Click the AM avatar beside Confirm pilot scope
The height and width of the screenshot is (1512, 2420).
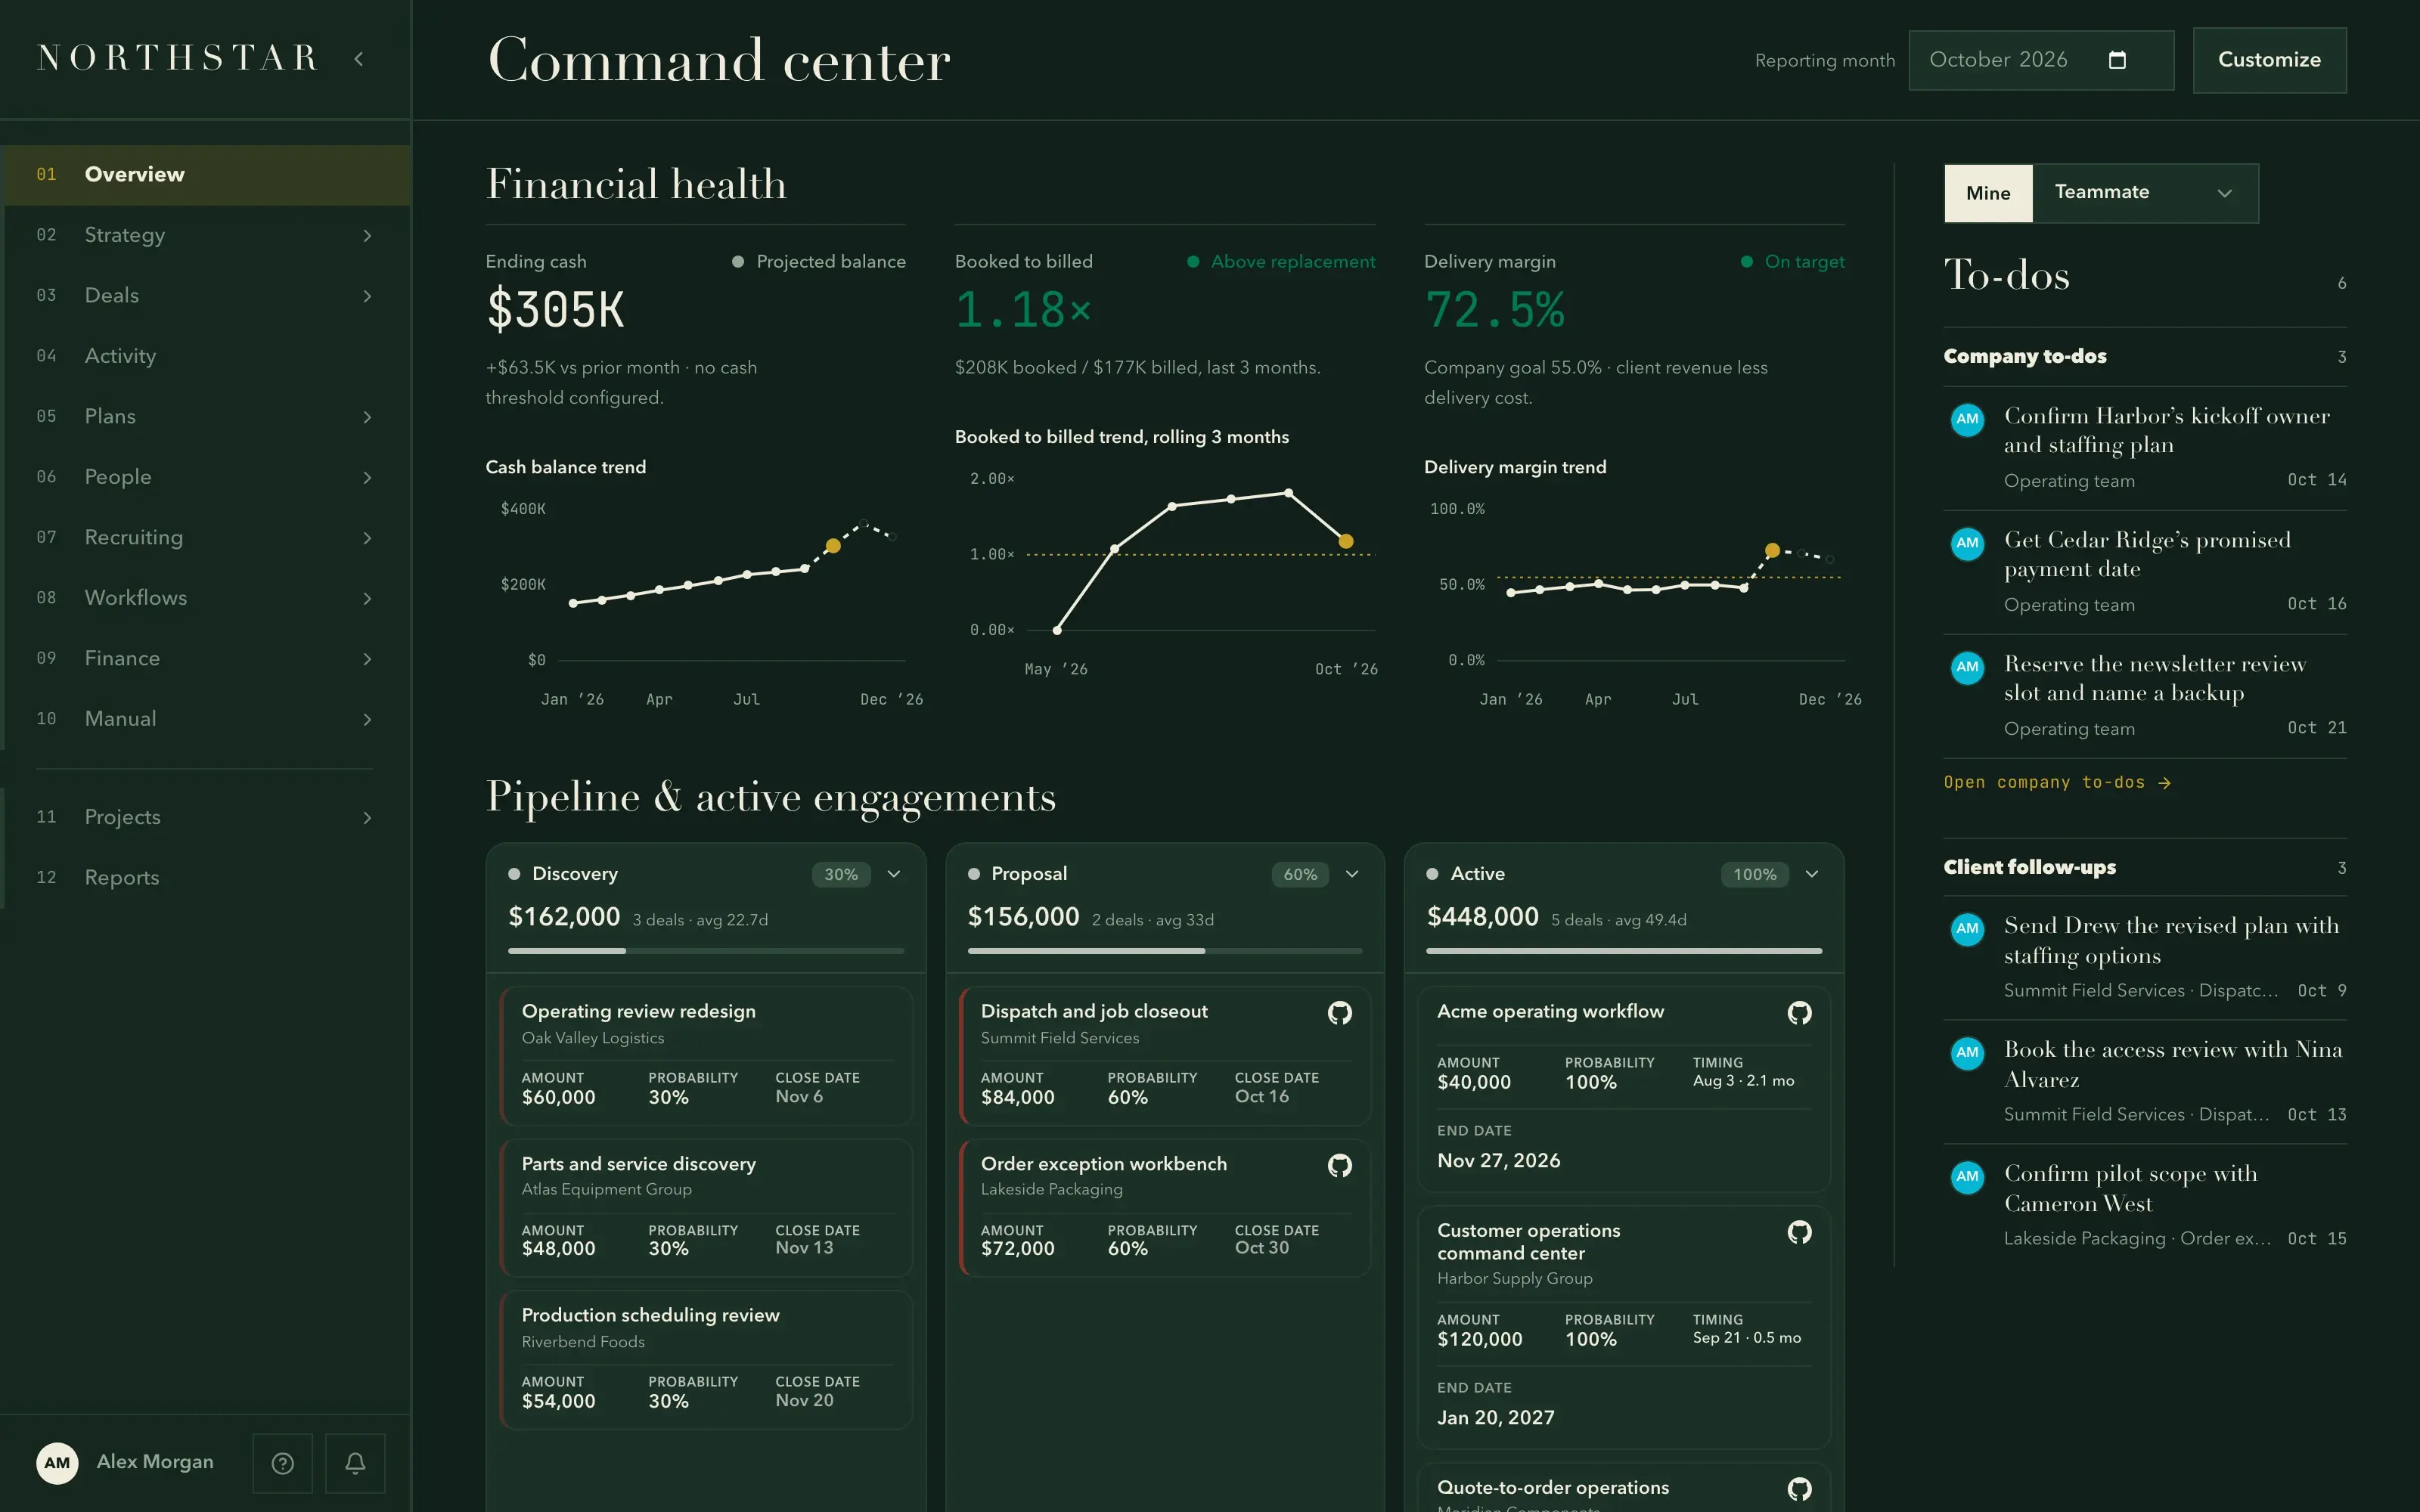coord(1967,1176)
